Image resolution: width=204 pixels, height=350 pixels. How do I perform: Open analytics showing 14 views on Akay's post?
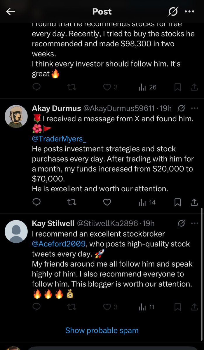(x=143, y=202)
